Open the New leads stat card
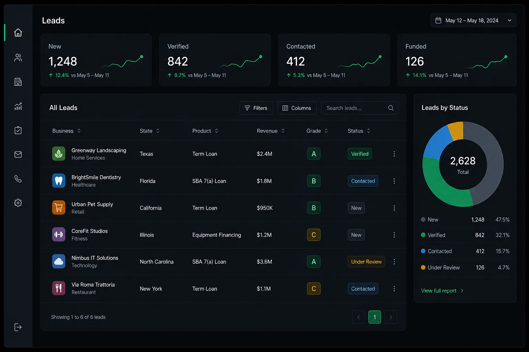Viewport: 529px width, 352px height. coord(96,60)
